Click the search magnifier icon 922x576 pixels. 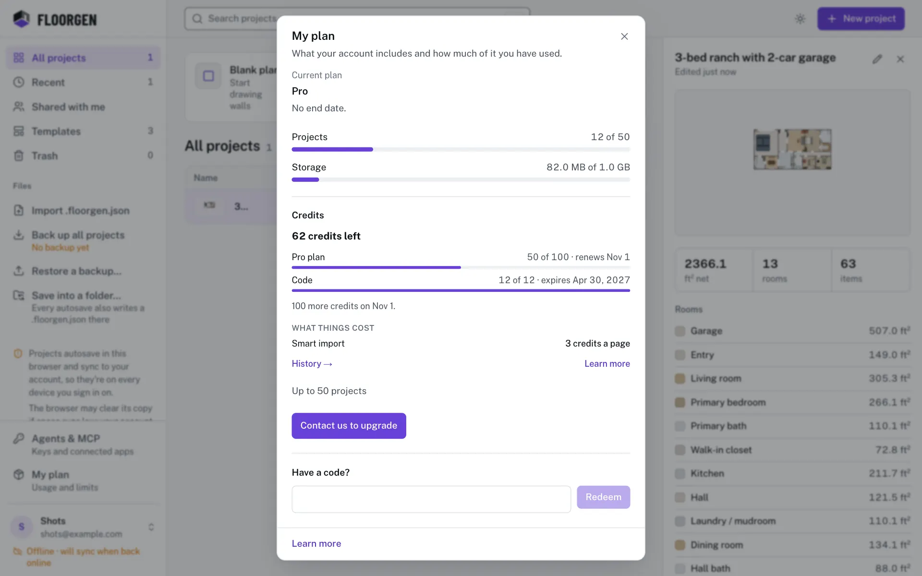[x=197, y=19]
